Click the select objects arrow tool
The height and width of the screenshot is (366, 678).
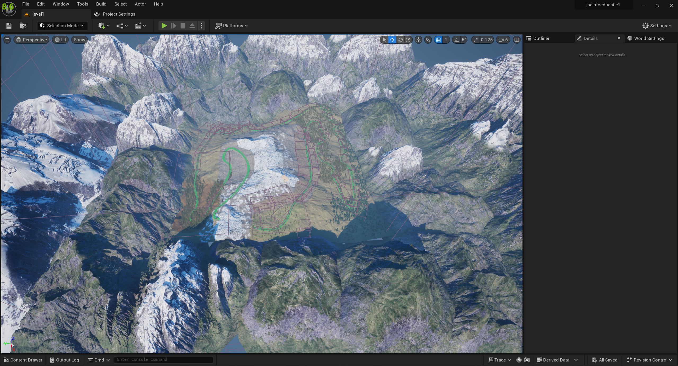384,40
